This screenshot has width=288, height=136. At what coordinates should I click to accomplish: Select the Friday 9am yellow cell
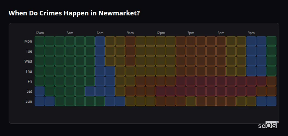(130, 81)
